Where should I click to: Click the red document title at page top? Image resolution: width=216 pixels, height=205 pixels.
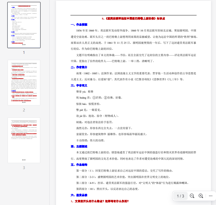(x=134, y=19)
